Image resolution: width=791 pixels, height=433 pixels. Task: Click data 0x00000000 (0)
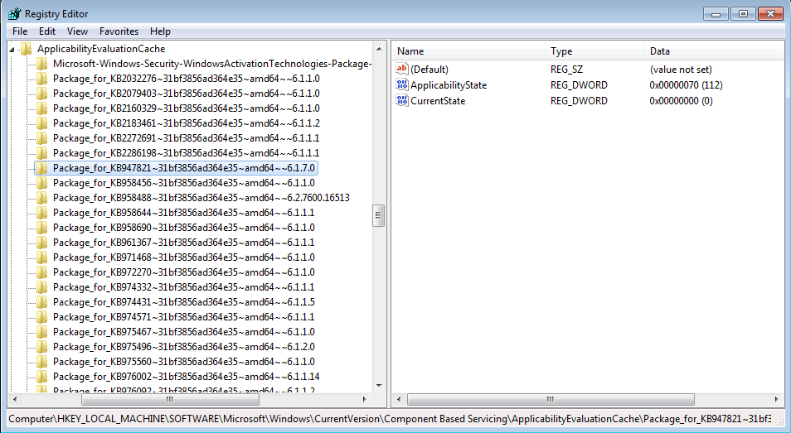tap(681, 101)
